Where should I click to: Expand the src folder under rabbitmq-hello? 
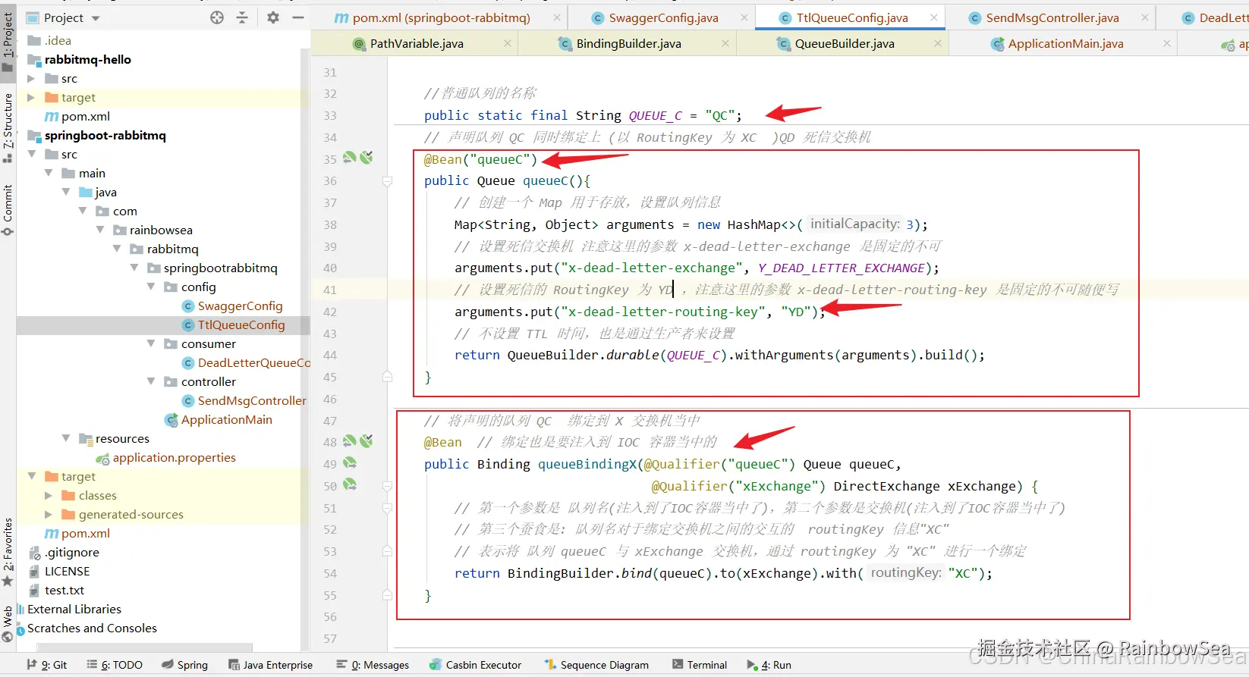point(31,78)
